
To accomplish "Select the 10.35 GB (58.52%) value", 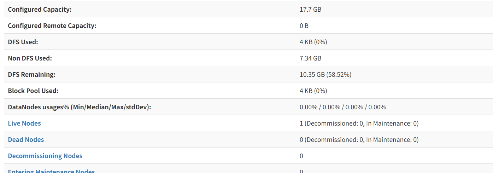I will (x=325, y=75).
